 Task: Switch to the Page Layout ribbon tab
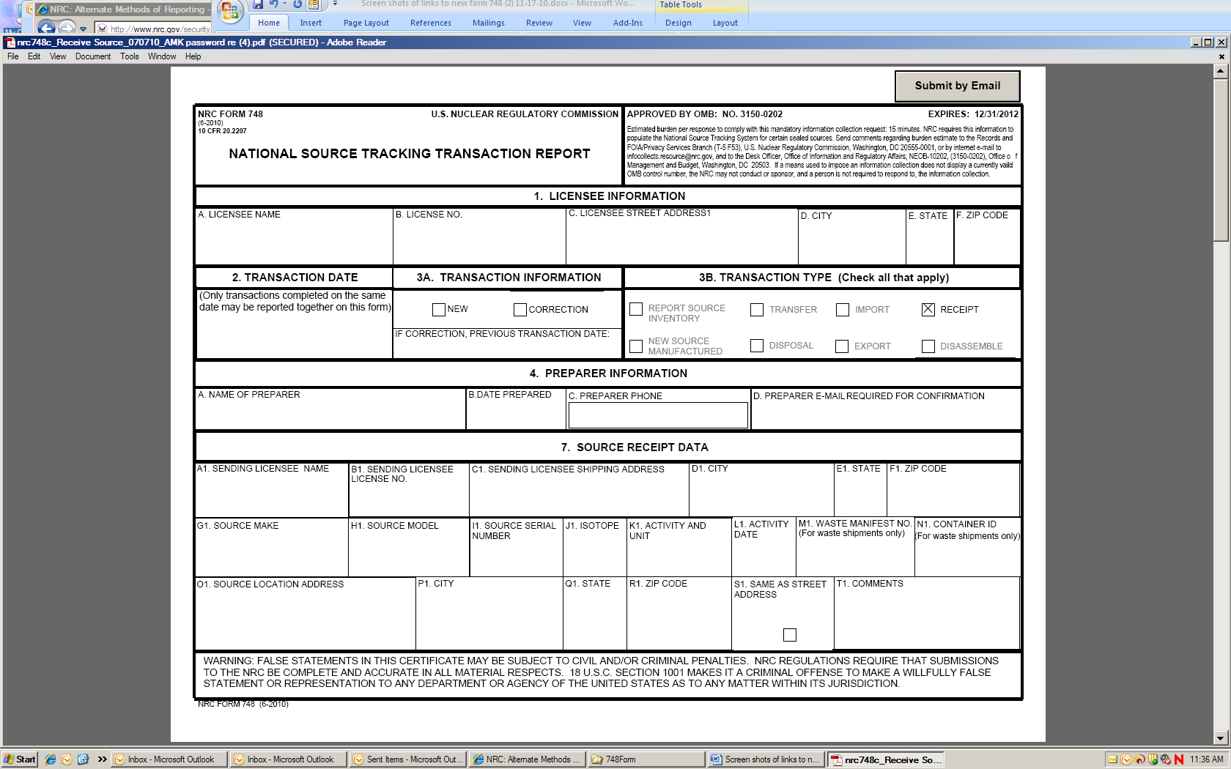click(x=366, y=23)
